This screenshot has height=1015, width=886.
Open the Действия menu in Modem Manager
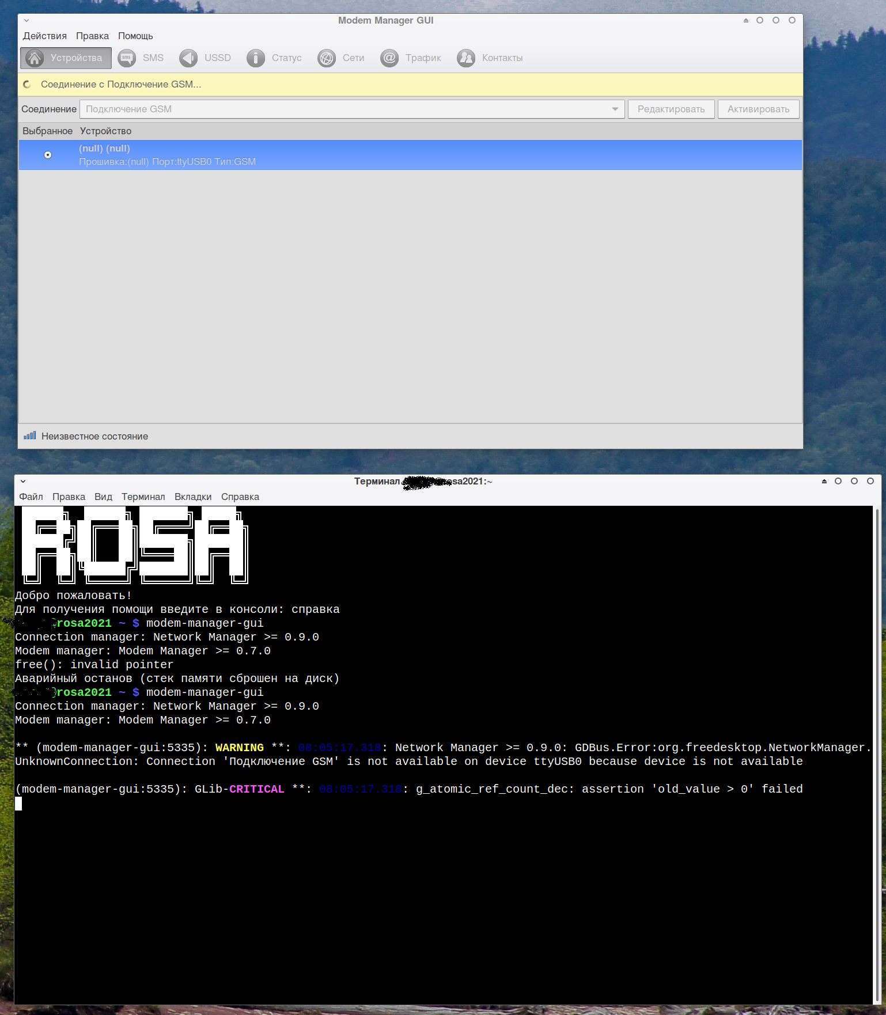(x=45, y=36)
